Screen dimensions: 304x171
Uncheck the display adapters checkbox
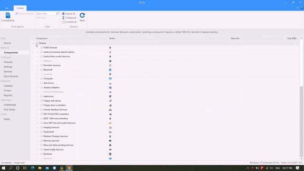pos(41,87)
